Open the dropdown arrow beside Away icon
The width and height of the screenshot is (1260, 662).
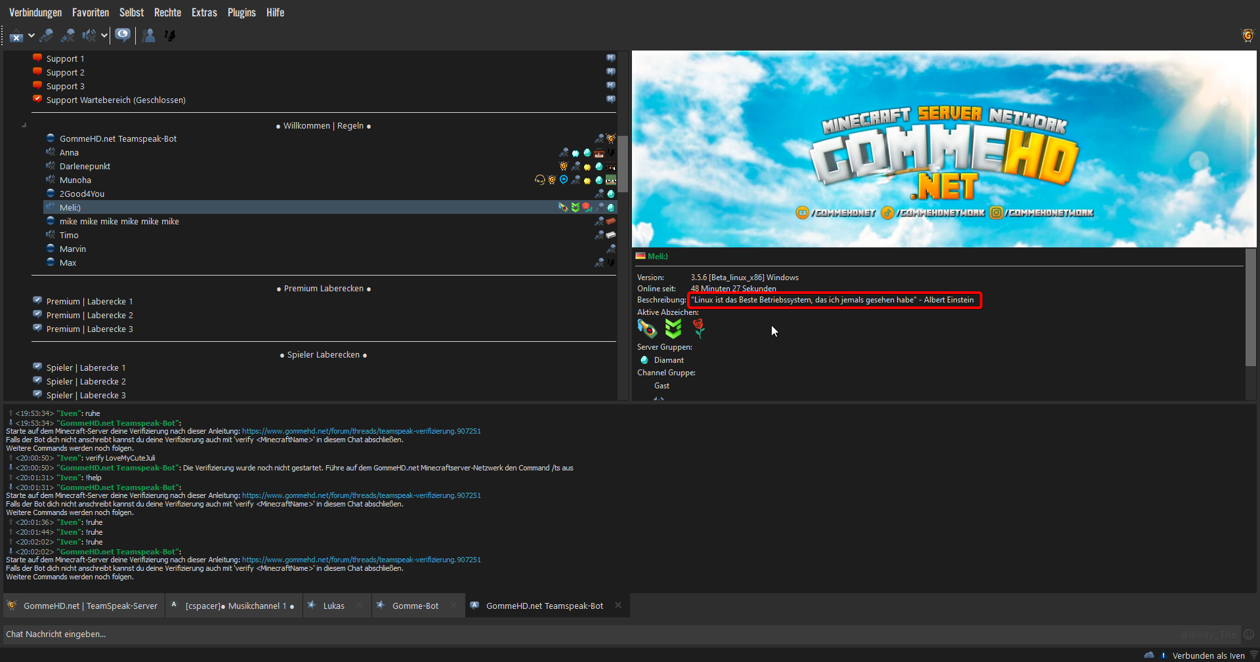pos(31,36)
